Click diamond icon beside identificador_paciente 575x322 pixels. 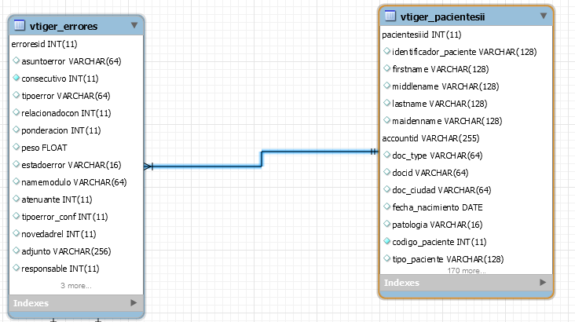tap(386, 50)
